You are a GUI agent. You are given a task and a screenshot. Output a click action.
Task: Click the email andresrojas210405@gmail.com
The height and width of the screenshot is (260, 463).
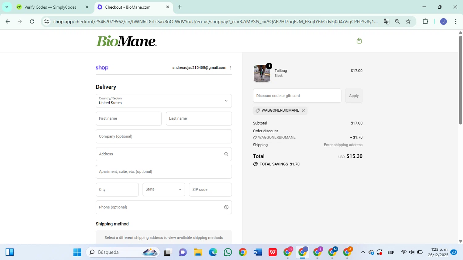click(199, 68)
